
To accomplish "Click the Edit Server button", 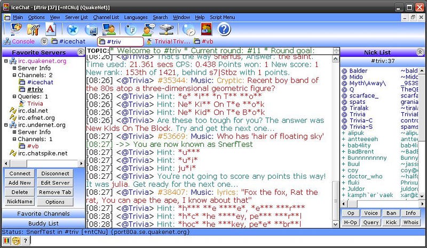I will [55, 183].
